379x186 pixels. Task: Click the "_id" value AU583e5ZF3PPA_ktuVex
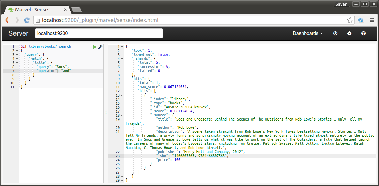[x=186, y=107]
